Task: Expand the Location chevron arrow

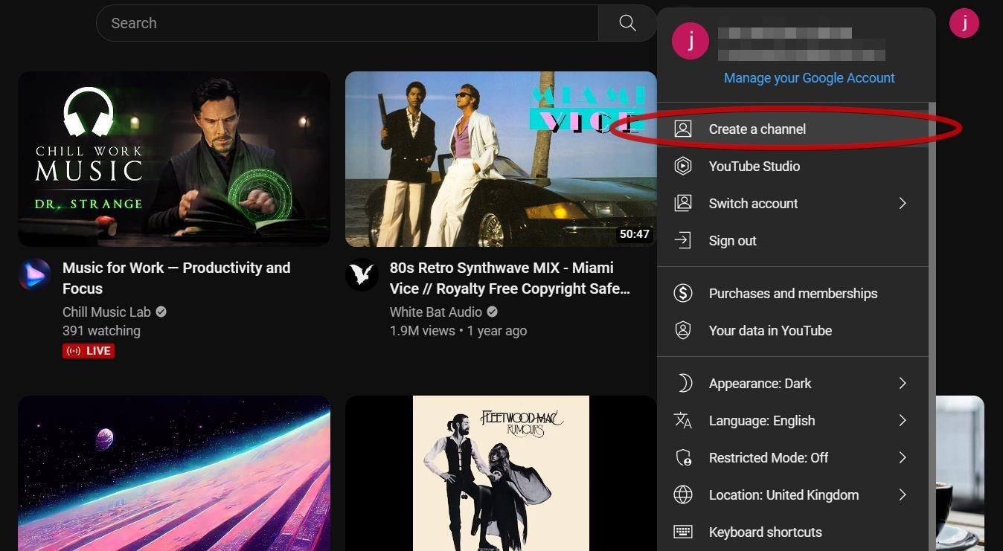Action: [903, 495]
